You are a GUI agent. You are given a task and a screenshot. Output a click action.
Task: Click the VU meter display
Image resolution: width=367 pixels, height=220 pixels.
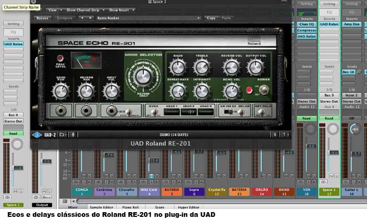(86, 60)
